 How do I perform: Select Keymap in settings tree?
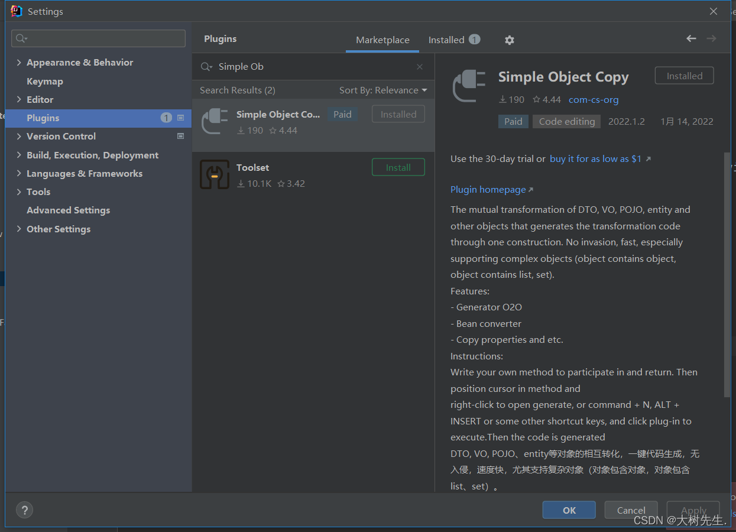(x=45, y=82)
